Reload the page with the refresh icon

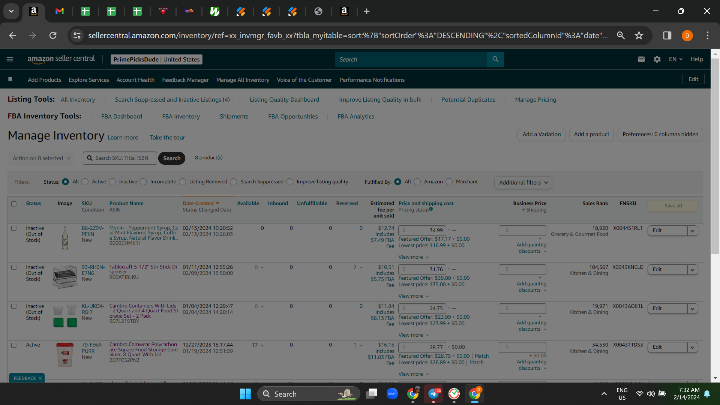pos(53,35)
